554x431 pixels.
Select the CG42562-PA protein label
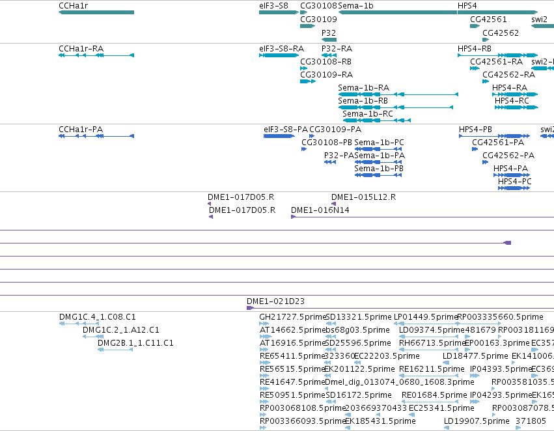pyautogui.click(x=508, y=156)
